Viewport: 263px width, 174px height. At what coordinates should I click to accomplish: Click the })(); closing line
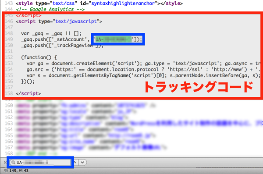(x=28, y=82)
